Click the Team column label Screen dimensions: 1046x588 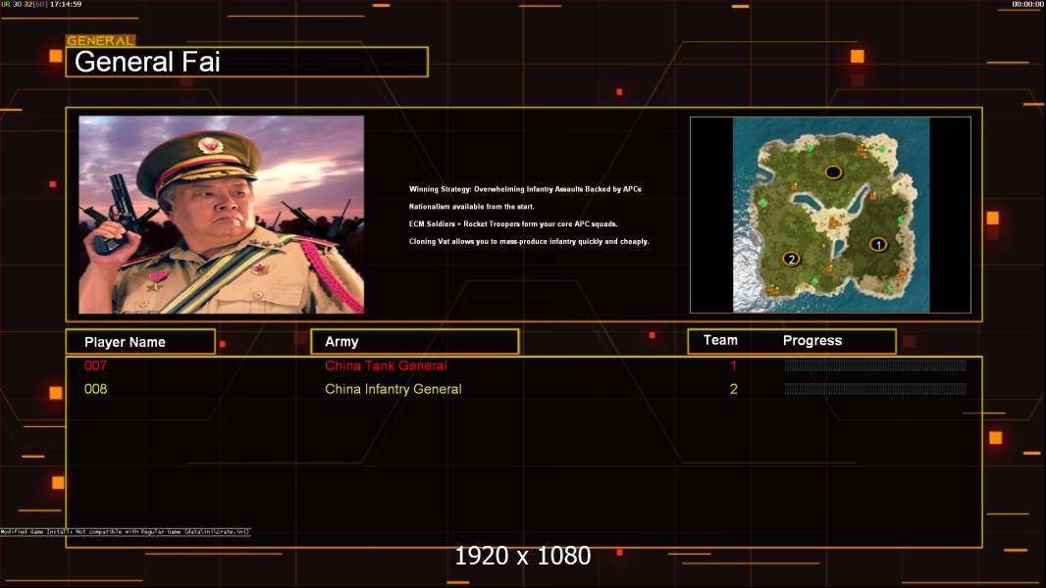(720, 340)
